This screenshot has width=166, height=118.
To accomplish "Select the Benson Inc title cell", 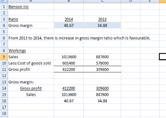I will [31, 7].
